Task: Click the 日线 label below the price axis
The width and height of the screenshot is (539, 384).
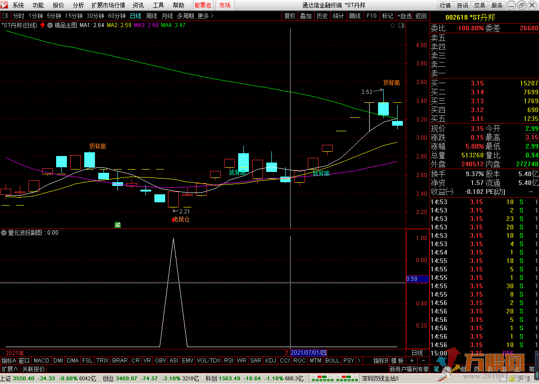Action: (x=417, y=353)
